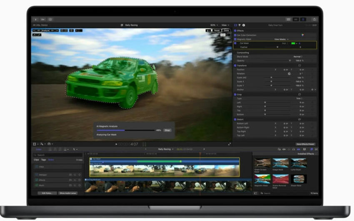Image resolution: width=354 pixels, height=221 pixels.
Task: Click the index Search field
Action: (58, 155)
